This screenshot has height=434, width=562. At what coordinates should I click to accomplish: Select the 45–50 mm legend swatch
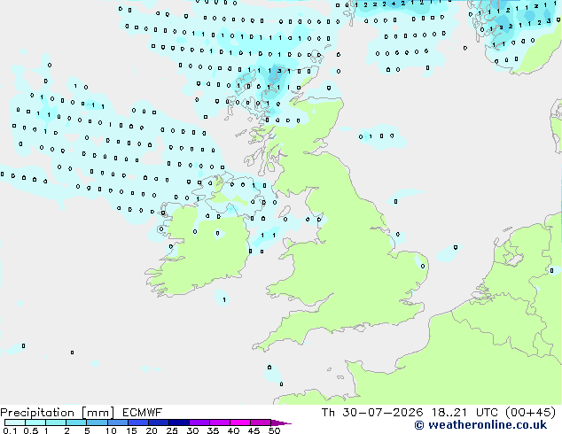point(261,422)
